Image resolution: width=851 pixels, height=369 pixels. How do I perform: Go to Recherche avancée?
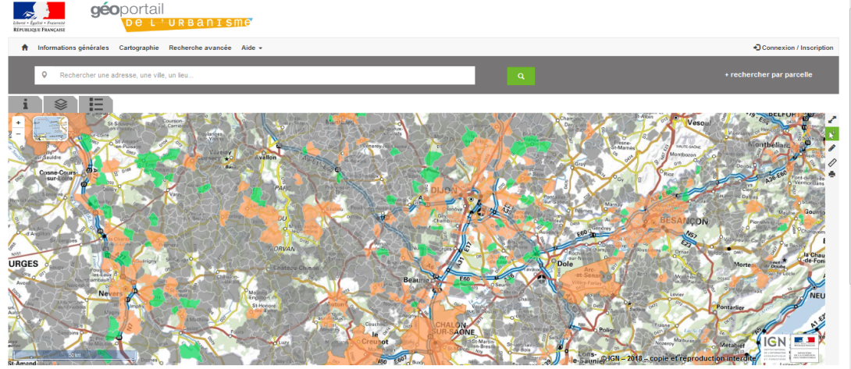tap(200, 48)
